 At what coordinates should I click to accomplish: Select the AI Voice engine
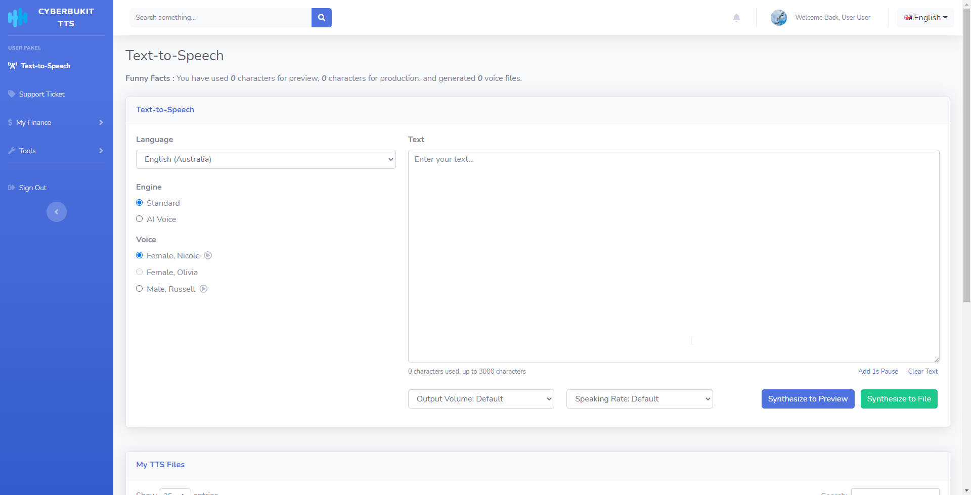pyautogui.click(x=140, y=218)
